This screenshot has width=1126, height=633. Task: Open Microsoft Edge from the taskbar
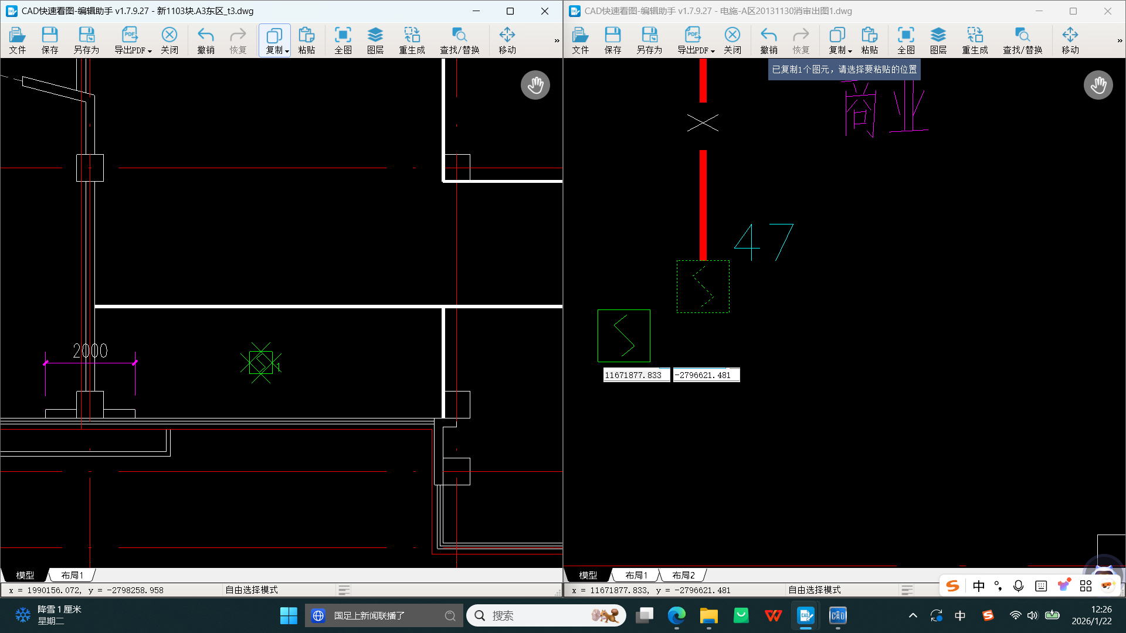coord(676,615)
